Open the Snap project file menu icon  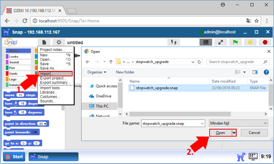click(x=44, y=42)
